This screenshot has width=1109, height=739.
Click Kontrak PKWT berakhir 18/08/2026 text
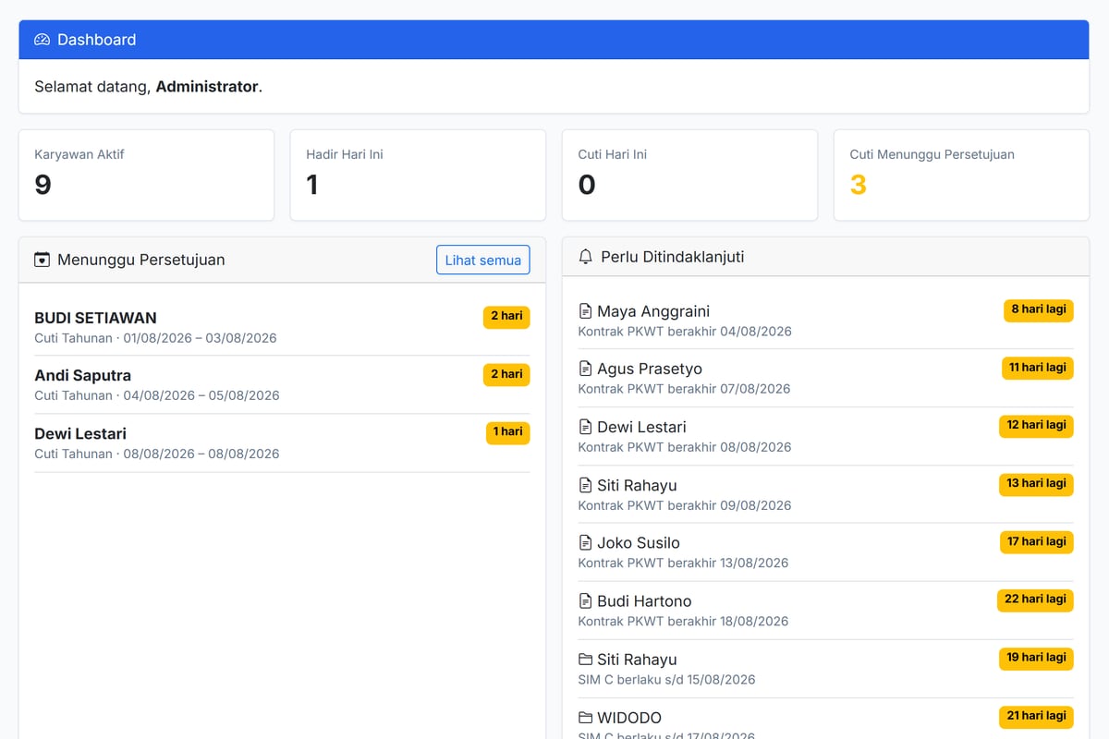(x=684, y=622)
